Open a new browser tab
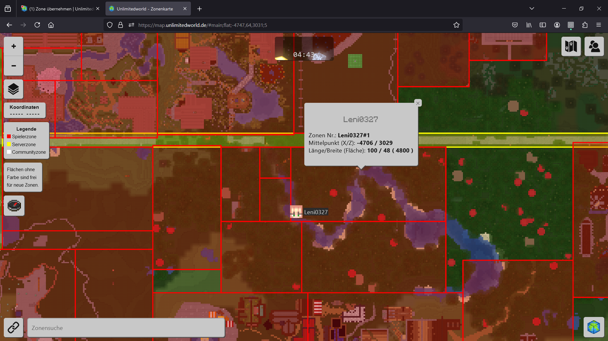608x341 pixels. [199, 9]
